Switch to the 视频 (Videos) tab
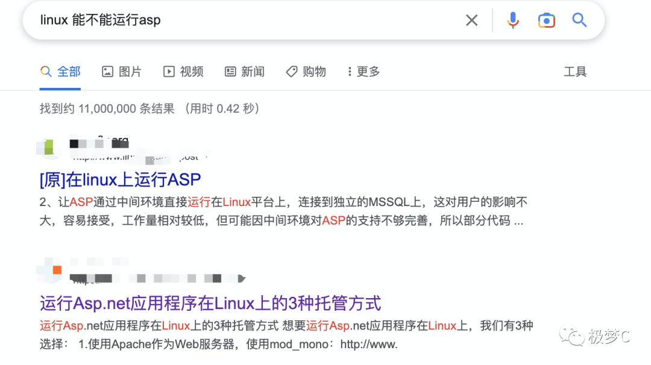 183,72
